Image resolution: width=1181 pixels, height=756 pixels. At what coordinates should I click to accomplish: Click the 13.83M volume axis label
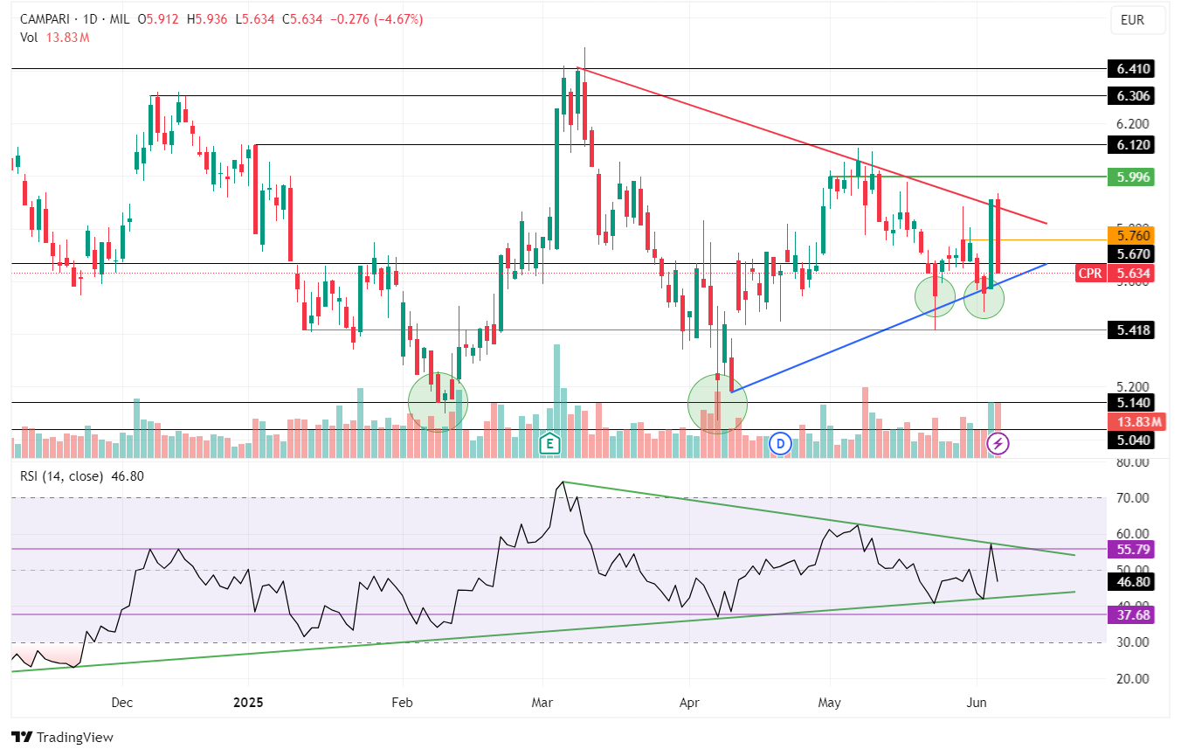1136,422
